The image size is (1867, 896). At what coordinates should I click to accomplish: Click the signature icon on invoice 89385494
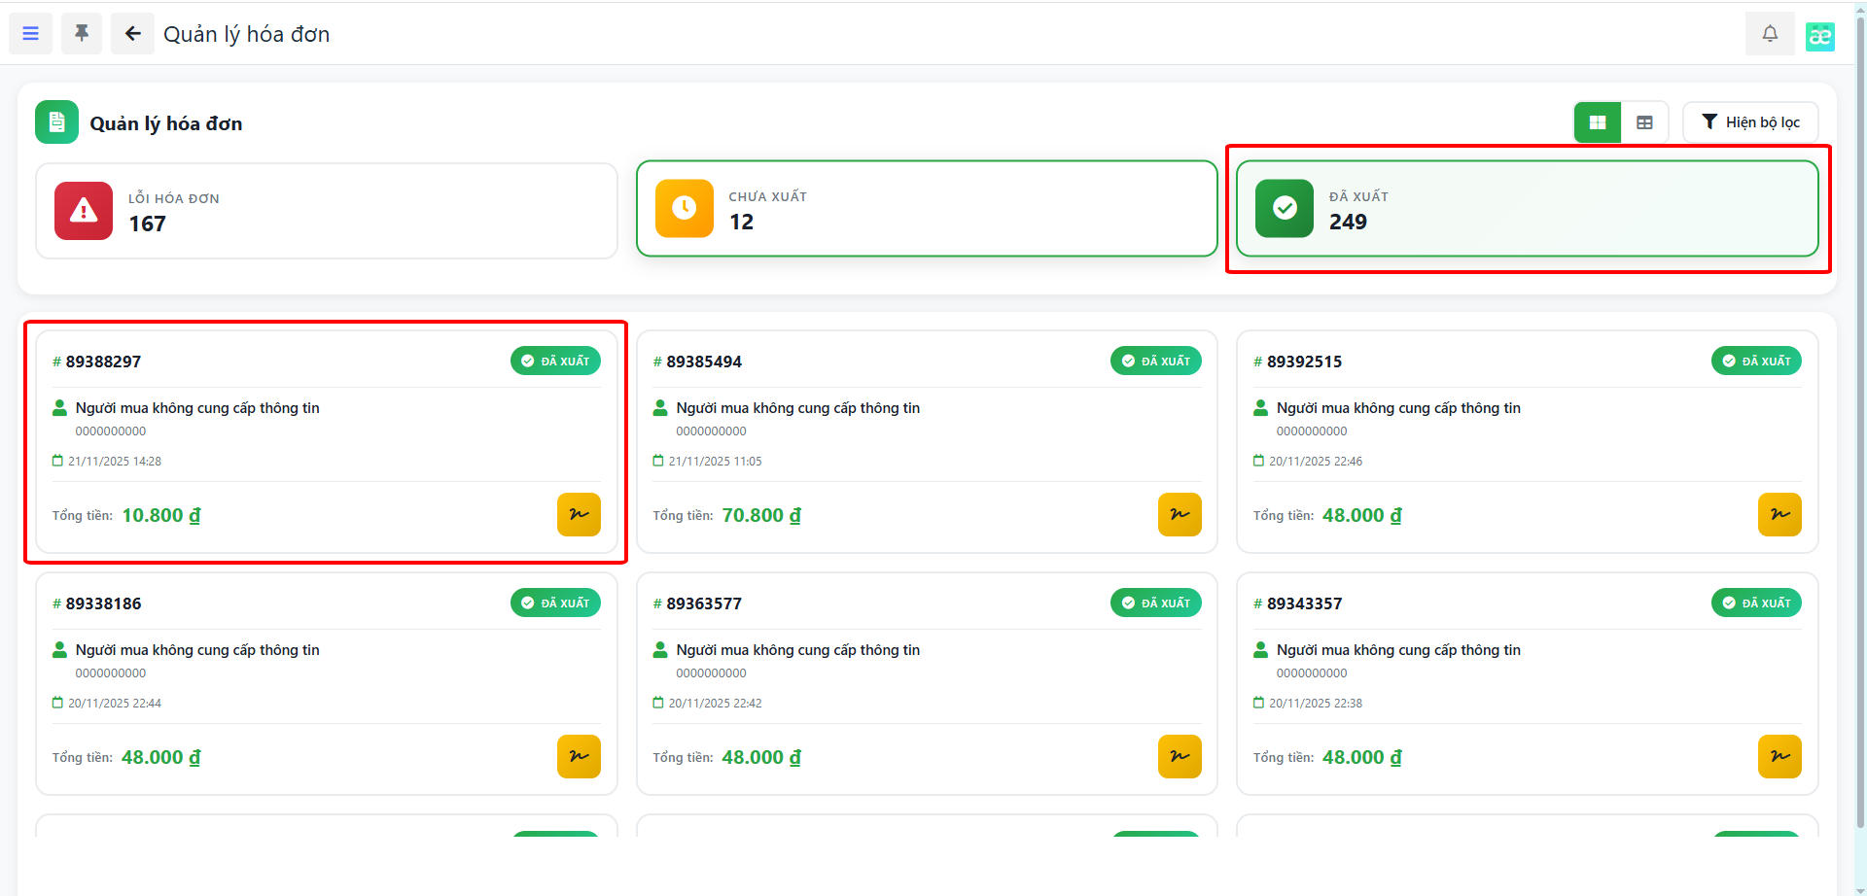(x=1179, y=515)
